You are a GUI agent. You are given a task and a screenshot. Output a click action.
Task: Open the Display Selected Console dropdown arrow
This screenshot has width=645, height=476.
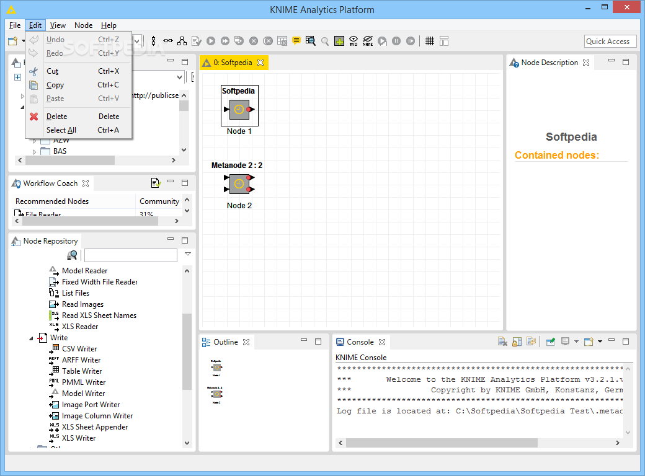(576, 342)
